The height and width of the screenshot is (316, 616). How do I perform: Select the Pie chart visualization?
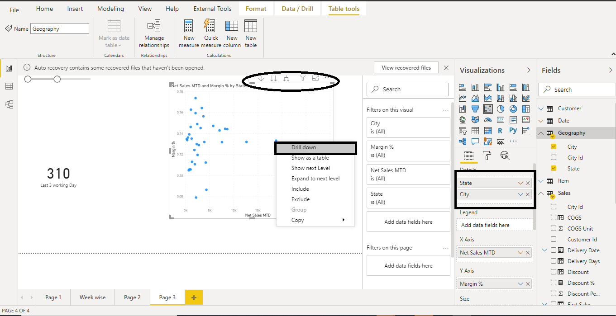click(x=501, y=109)
